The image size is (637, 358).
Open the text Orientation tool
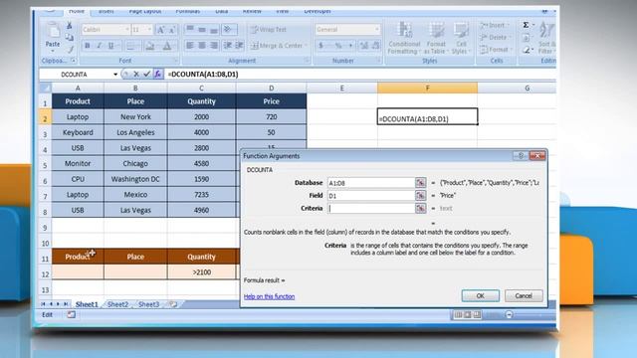tap(229, 29)
